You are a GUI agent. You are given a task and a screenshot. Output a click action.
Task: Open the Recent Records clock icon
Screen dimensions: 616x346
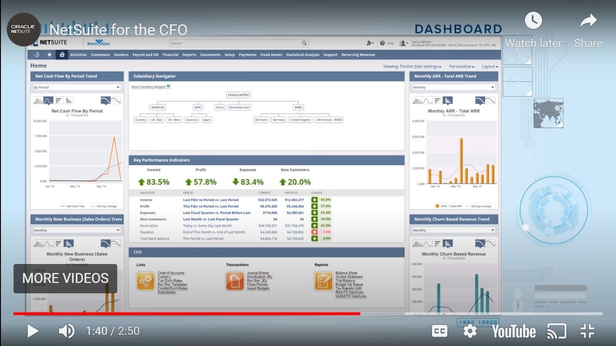[x=37, y=55]
